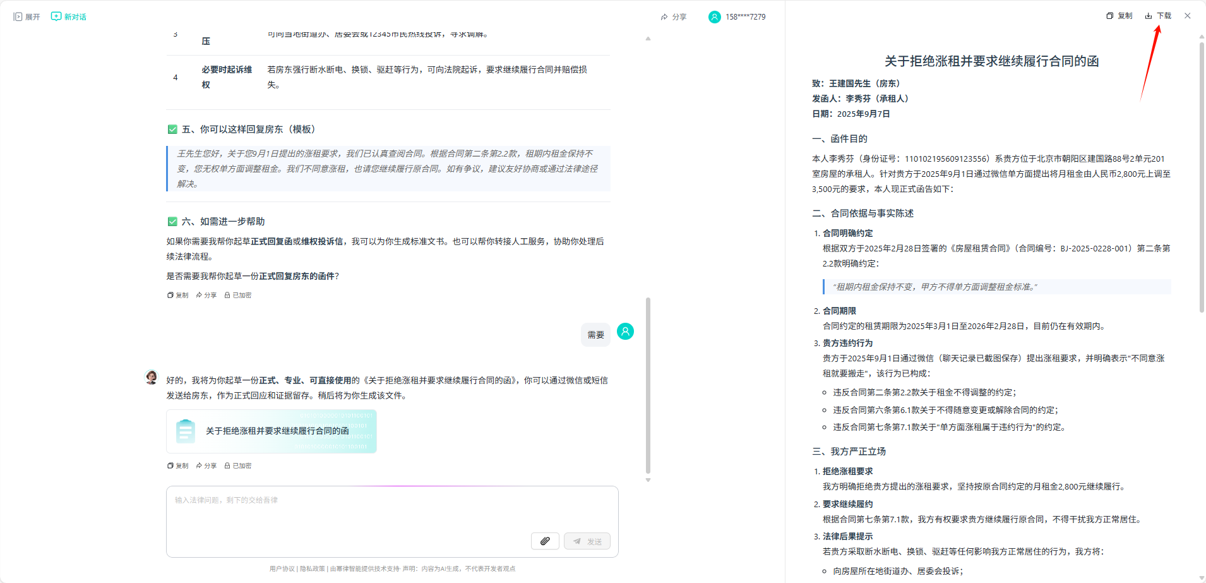Click 复制 under the 是否需要 question
This screenshot has width=1206, height=583.
pos(178,296)
